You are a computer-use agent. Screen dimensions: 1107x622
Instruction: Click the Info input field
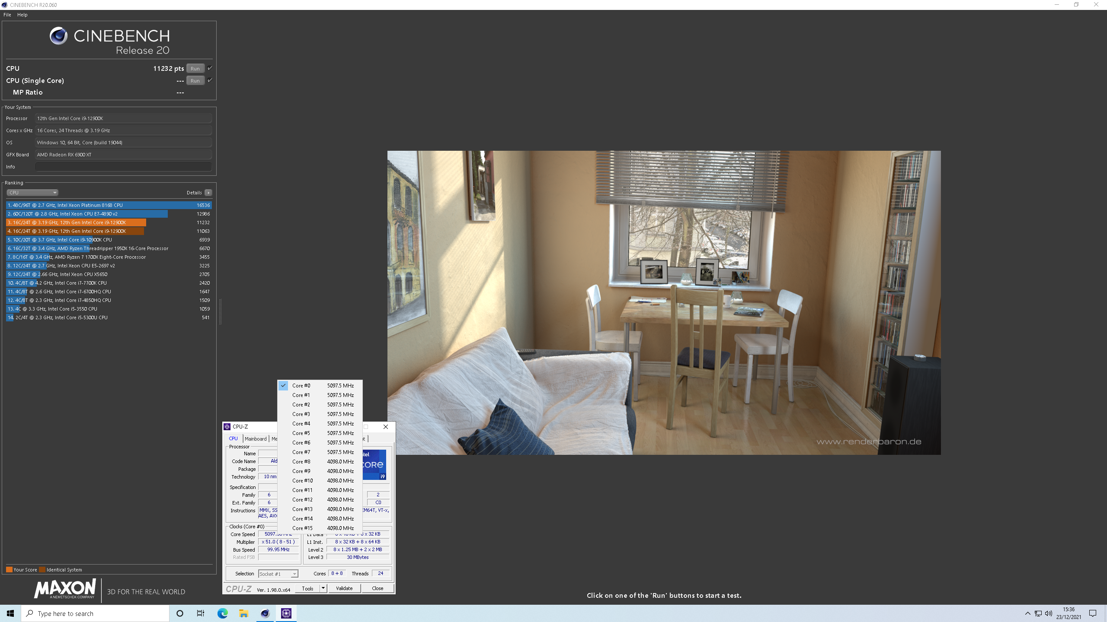[x=124, y=167]
